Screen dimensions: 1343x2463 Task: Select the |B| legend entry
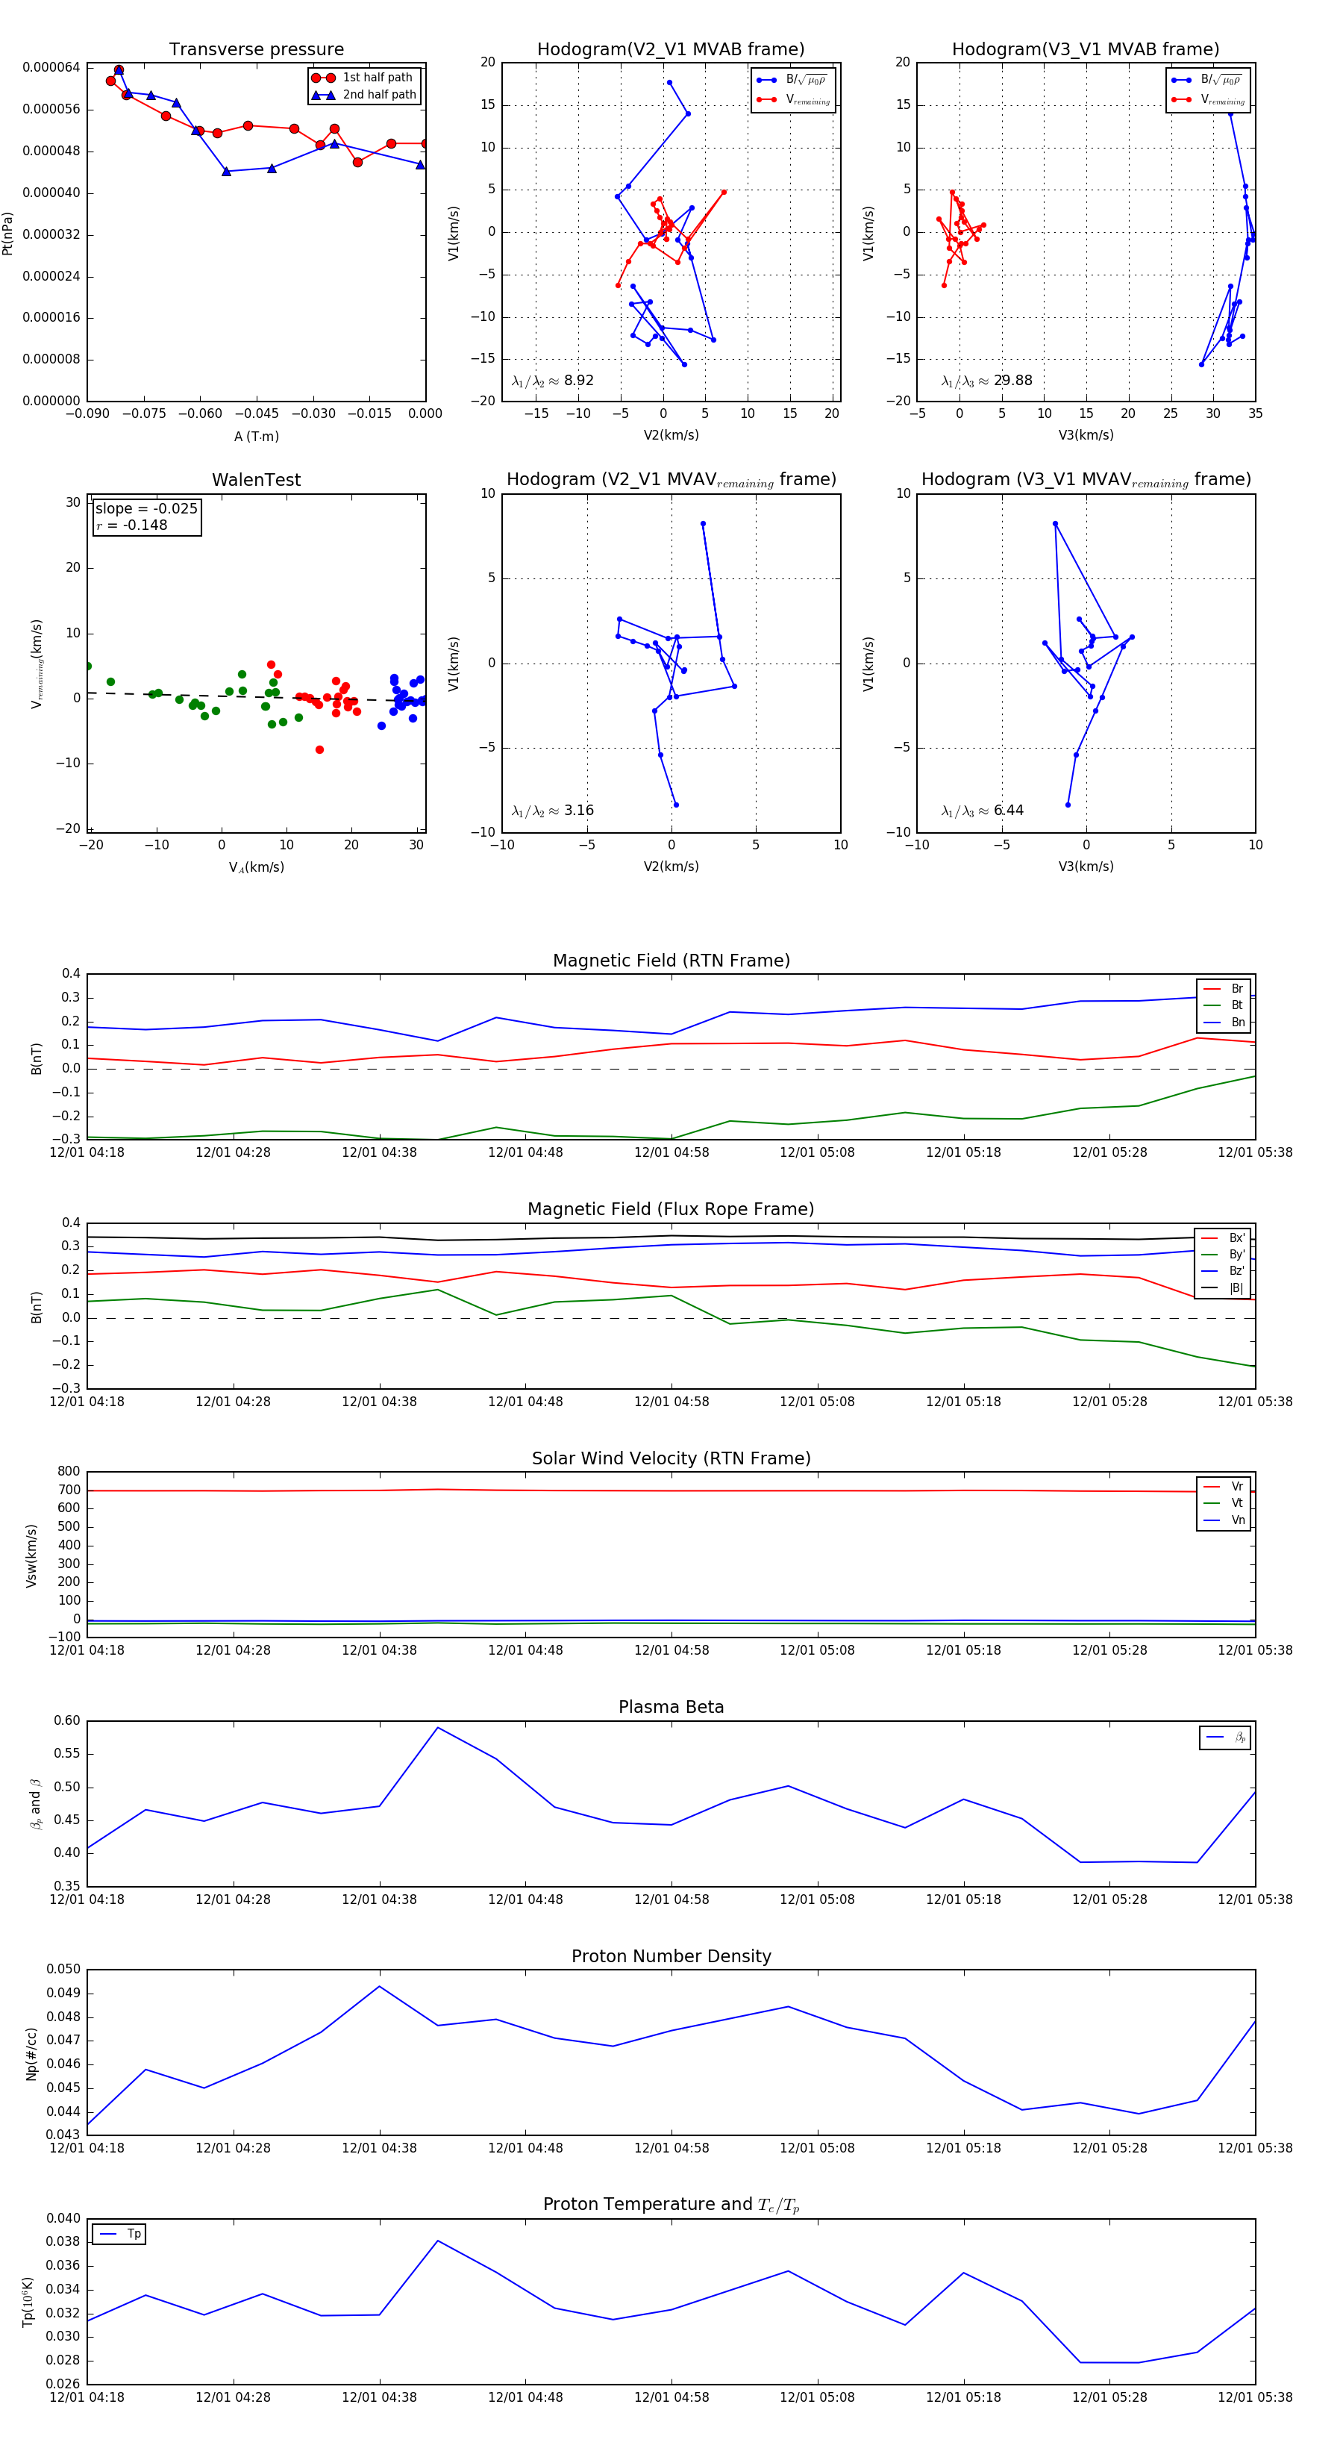click(x=1223, y=1288)
